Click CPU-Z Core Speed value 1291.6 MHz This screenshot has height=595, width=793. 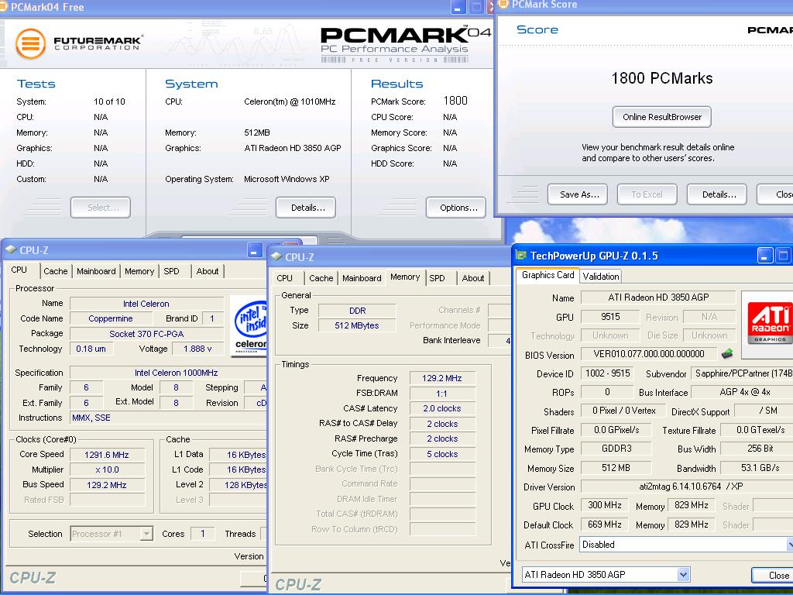[107, 455]
